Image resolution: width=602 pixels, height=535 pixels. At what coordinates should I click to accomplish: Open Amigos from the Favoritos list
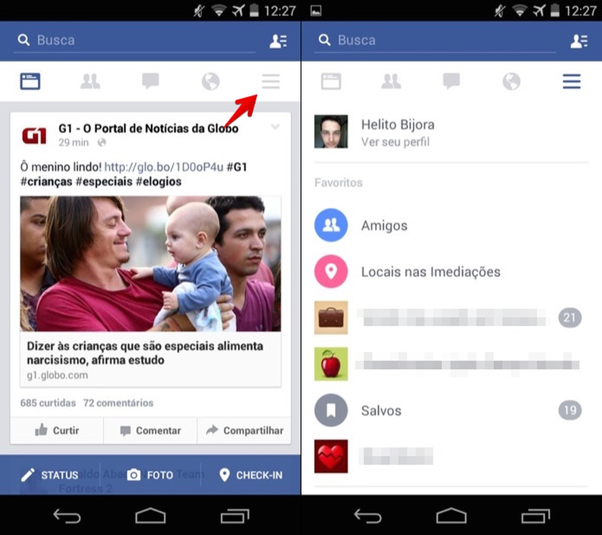point(384,225)
